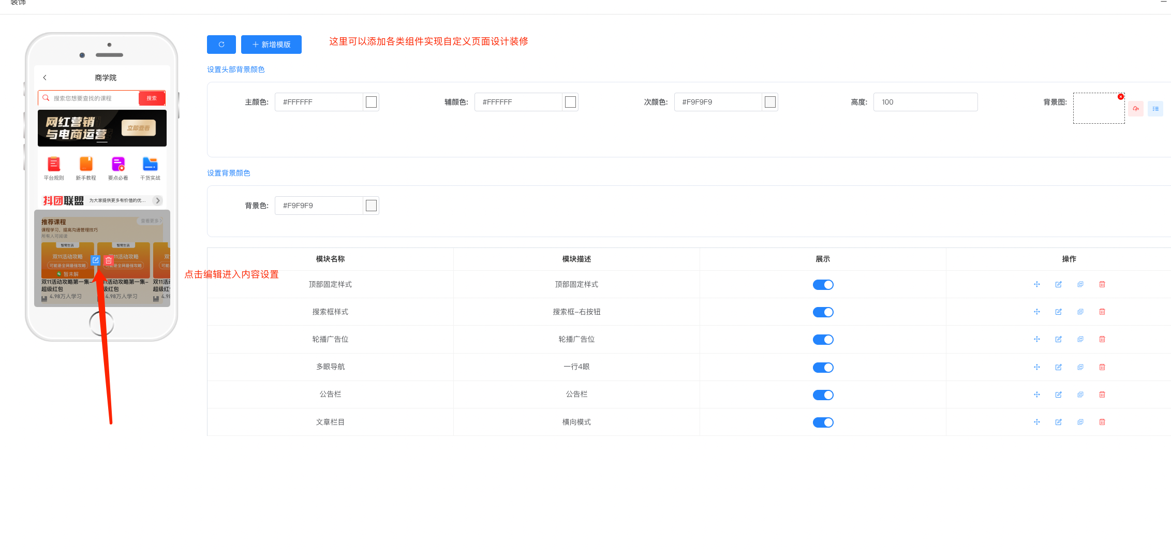Click move icon for 公告栏 row
Screen dimensions: 1171x555
pos(1037,395)
